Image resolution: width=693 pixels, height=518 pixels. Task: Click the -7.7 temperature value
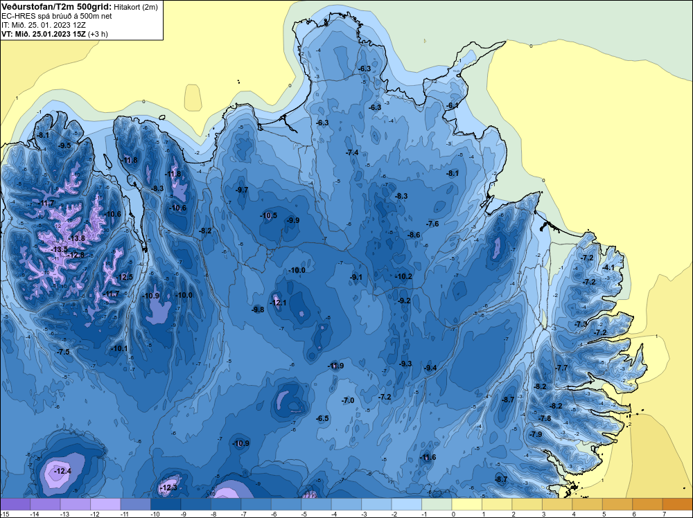[561, 368]
